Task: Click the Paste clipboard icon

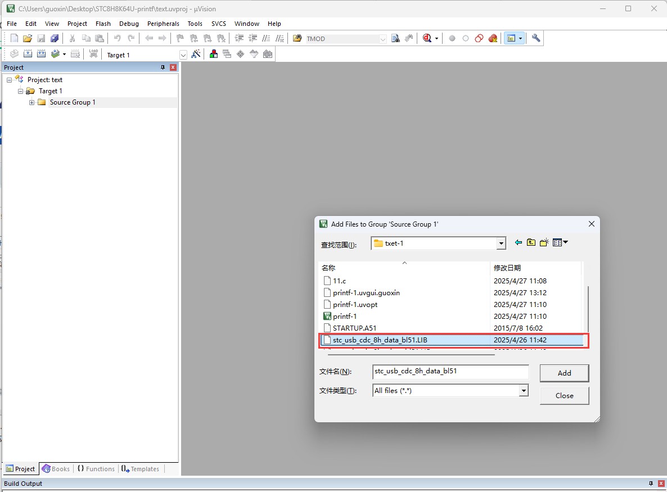Action: tap(100, 38)
